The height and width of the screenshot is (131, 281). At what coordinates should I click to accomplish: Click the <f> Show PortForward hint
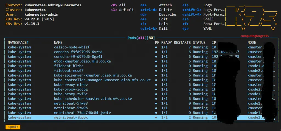click(203, 24)
